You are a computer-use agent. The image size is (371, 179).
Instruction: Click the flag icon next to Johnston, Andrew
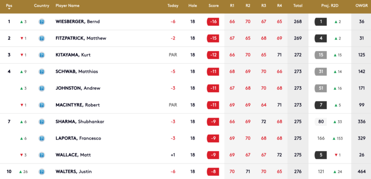(41, 88)
